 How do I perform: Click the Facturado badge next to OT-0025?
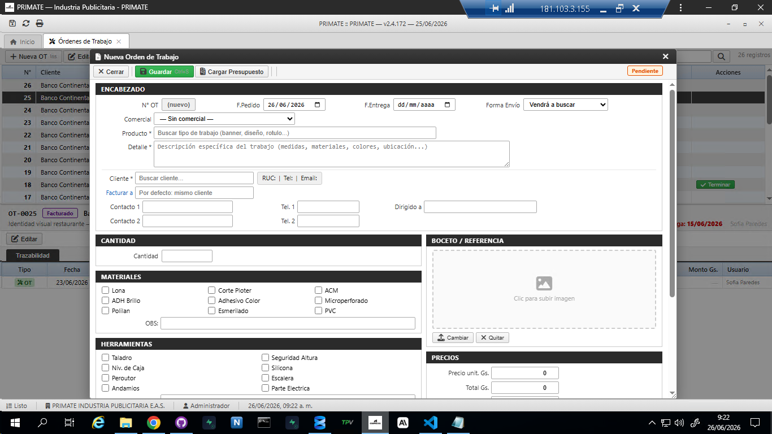tap(60, 214)
